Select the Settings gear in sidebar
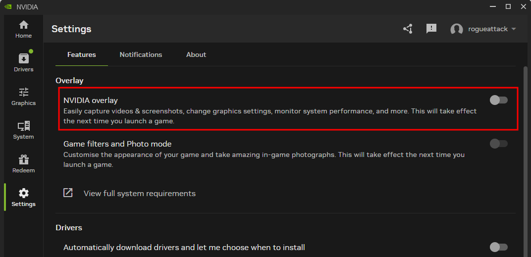This screenshot has width=531, height=257. pos(23,197)
